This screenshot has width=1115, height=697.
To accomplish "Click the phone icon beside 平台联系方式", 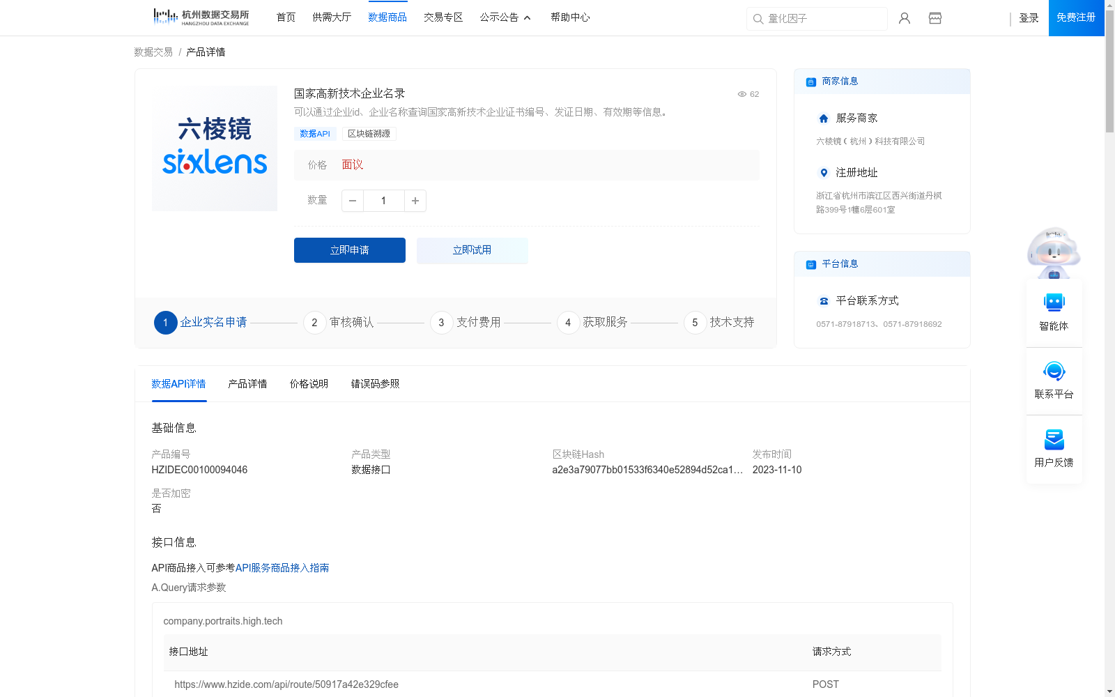I will [823, 300].
